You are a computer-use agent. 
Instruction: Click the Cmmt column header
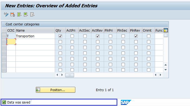point(149,31)
